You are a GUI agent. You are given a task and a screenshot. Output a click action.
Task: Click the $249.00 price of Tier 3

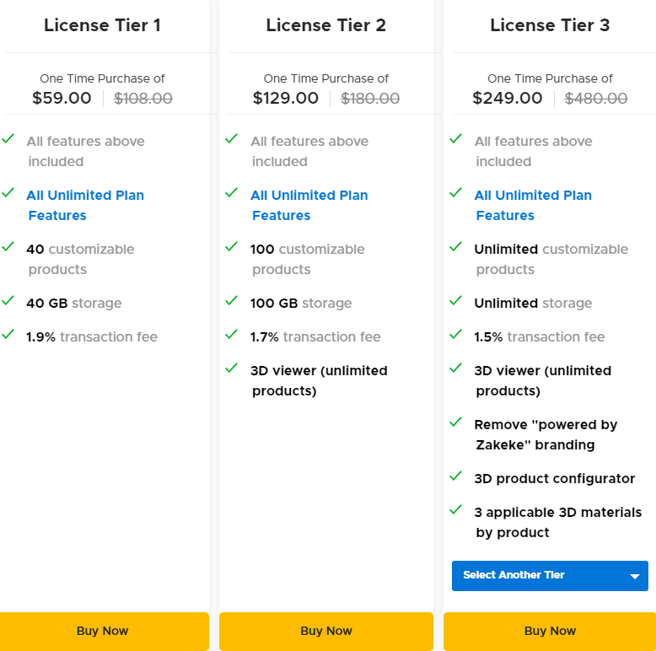pos(508,98)
